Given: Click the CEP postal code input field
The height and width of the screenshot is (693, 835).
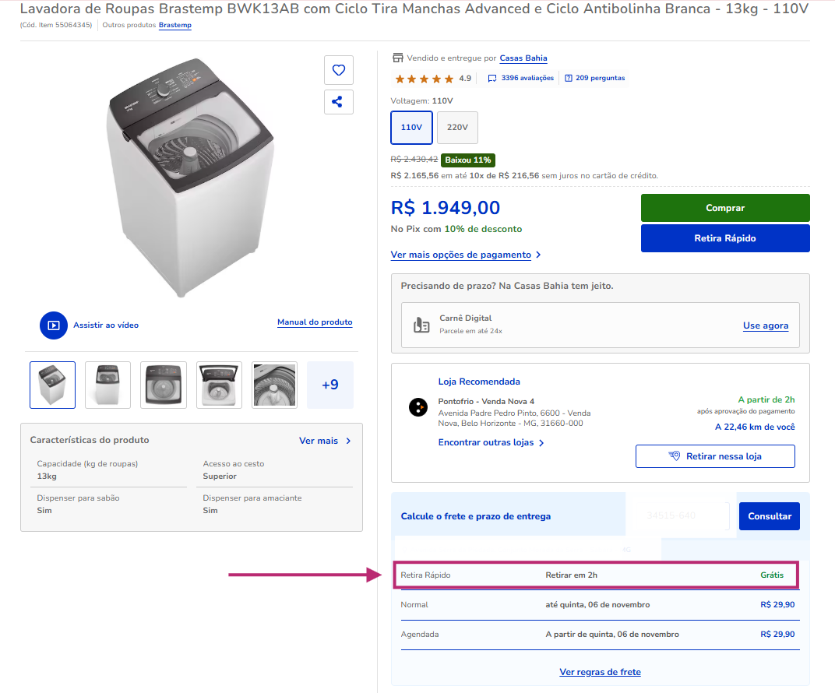Looking at the screenshot, I should tap(678, 516).
